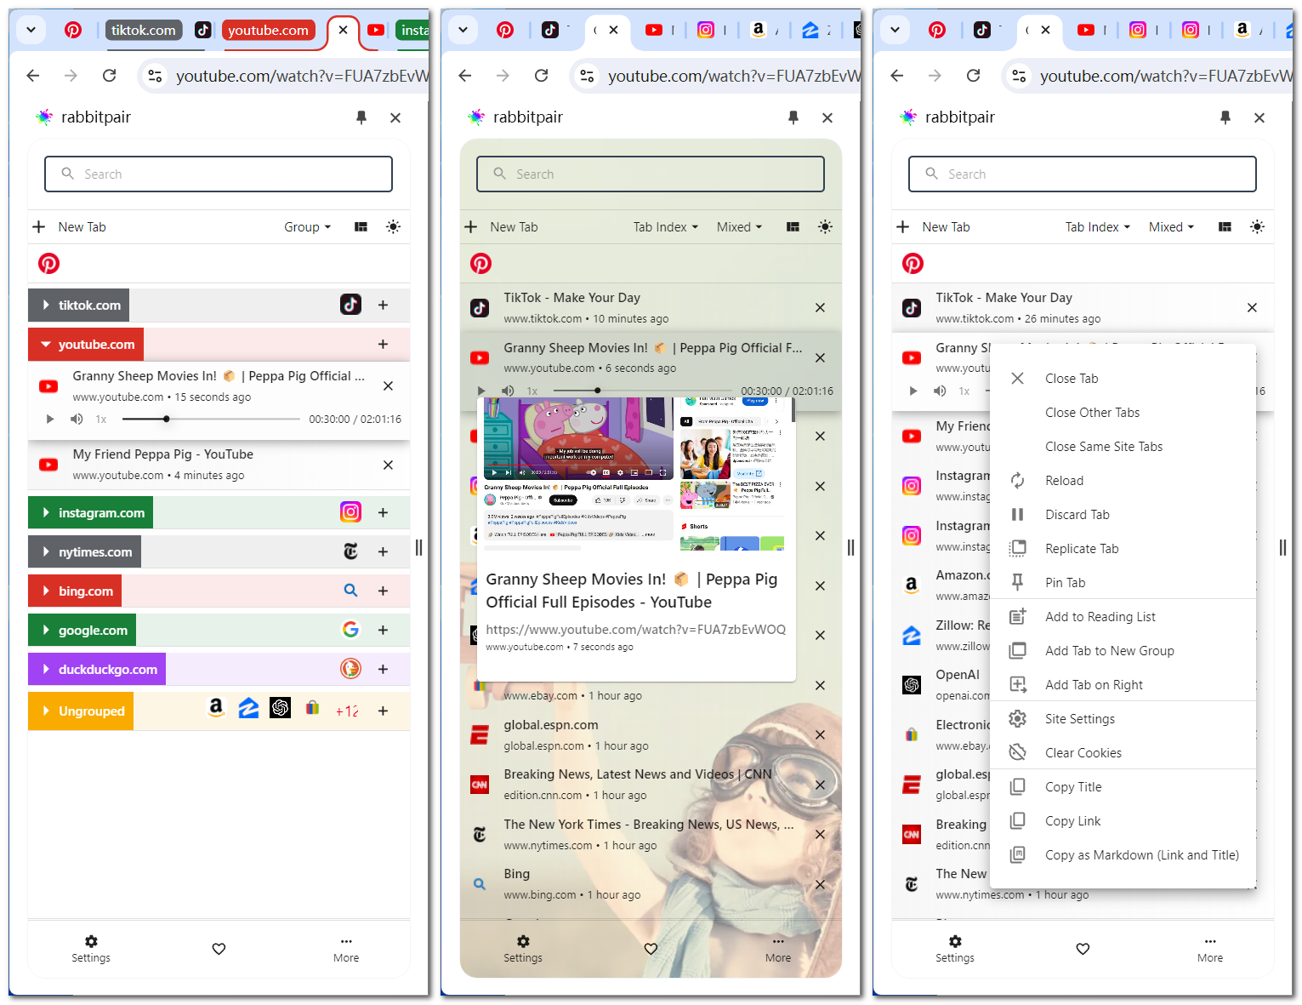Mute the video in middle panel

tap(508, 391)
